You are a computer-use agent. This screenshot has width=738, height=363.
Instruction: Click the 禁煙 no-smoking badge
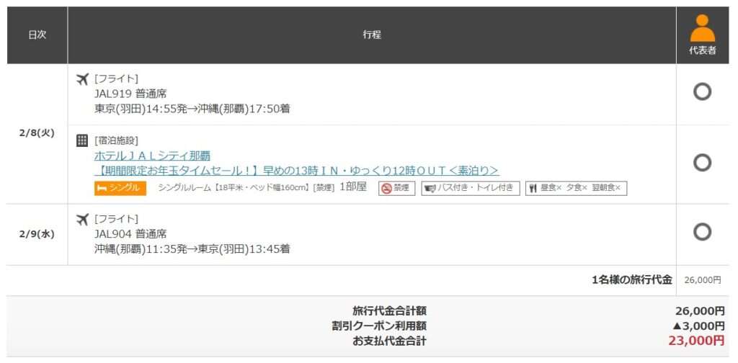click(397, 189)
